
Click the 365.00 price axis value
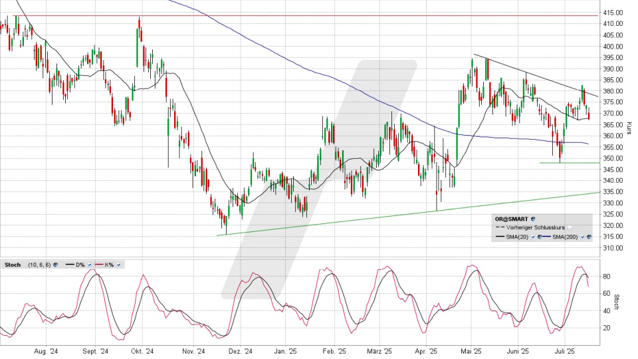[x=613, y=124]
